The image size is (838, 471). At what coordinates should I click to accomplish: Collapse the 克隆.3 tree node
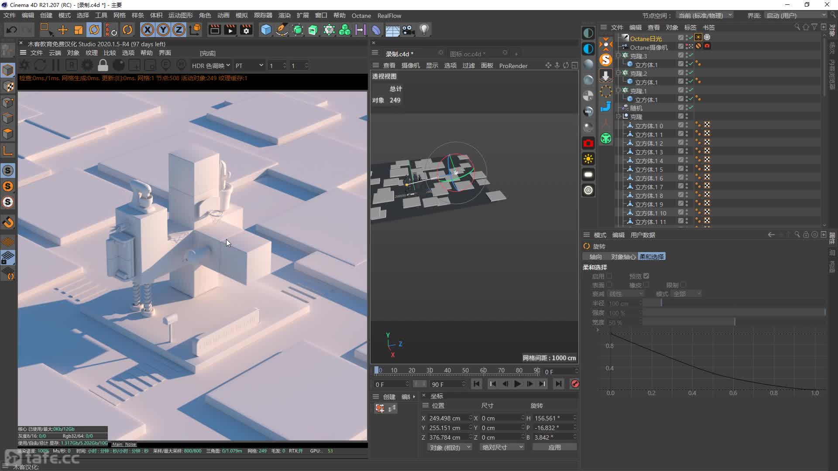click(x=618, y=55)
